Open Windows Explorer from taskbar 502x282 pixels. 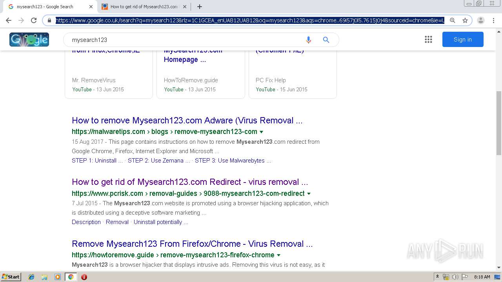point(44,277)
